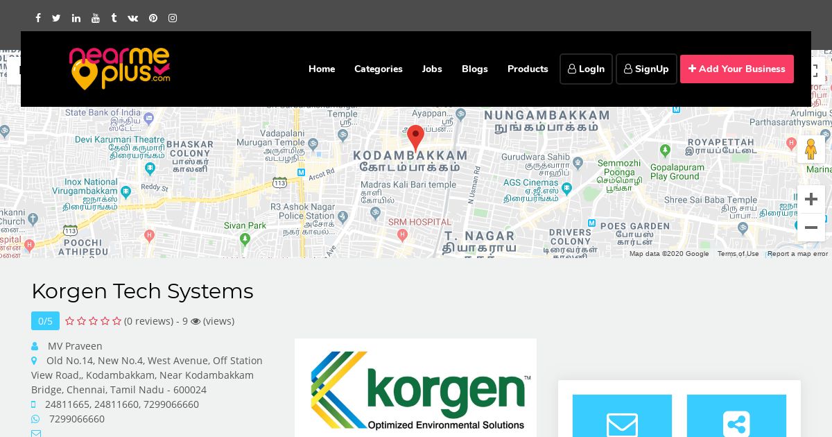Click the Korgen Tech Systems heading

(x=142, y=291)
